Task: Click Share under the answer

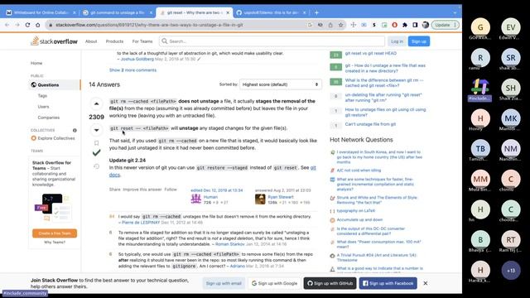Action: coord(114,190)
